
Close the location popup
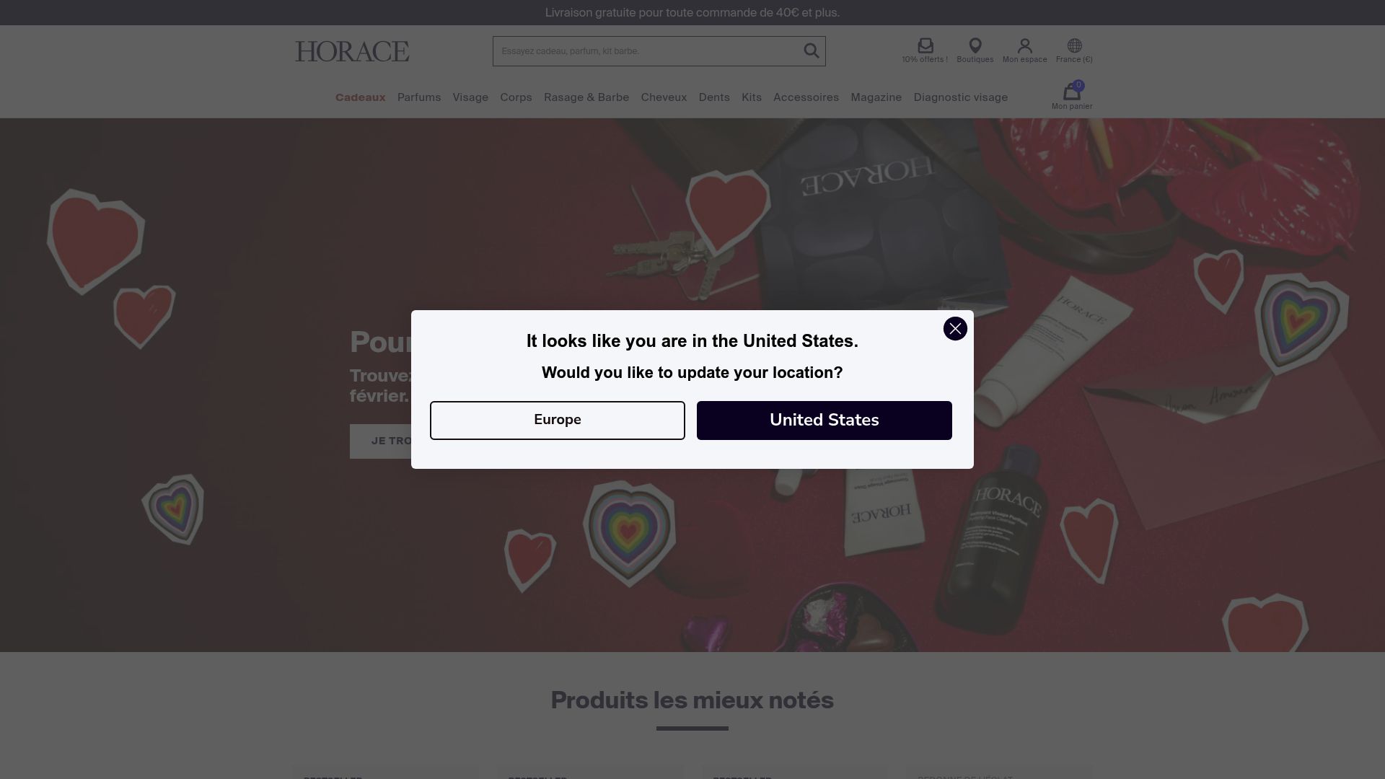click(955, 329)
